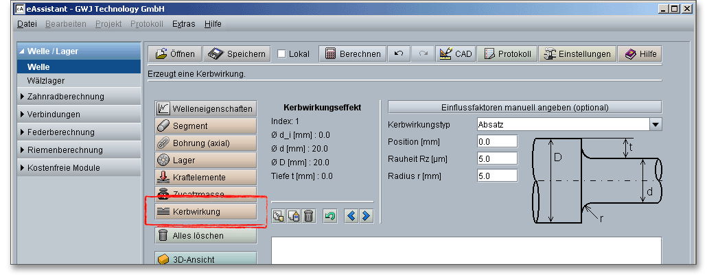Click the Einflussfaktoren manuell angeben button

[524, 107]
